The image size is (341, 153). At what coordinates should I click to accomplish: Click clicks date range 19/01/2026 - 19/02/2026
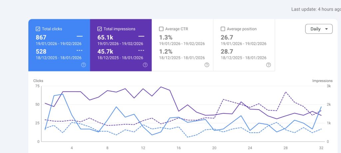pos(59,44)
